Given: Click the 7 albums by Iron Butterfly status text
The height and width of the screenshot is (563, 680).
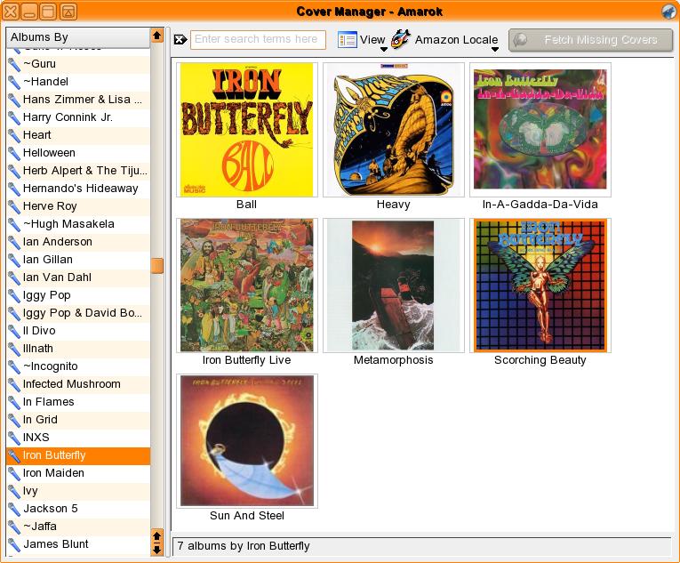Looking at the screenshot, I should (x=244, y=546).
